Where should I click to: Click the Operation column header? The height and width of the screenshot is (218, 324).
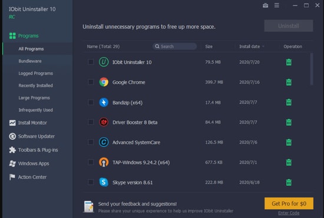pos(293,46)
